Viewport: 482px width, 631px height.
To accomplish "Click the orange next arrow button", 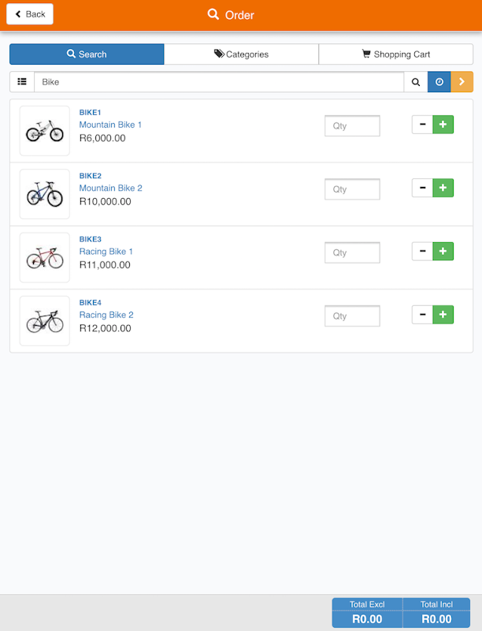I will point(462,82).
